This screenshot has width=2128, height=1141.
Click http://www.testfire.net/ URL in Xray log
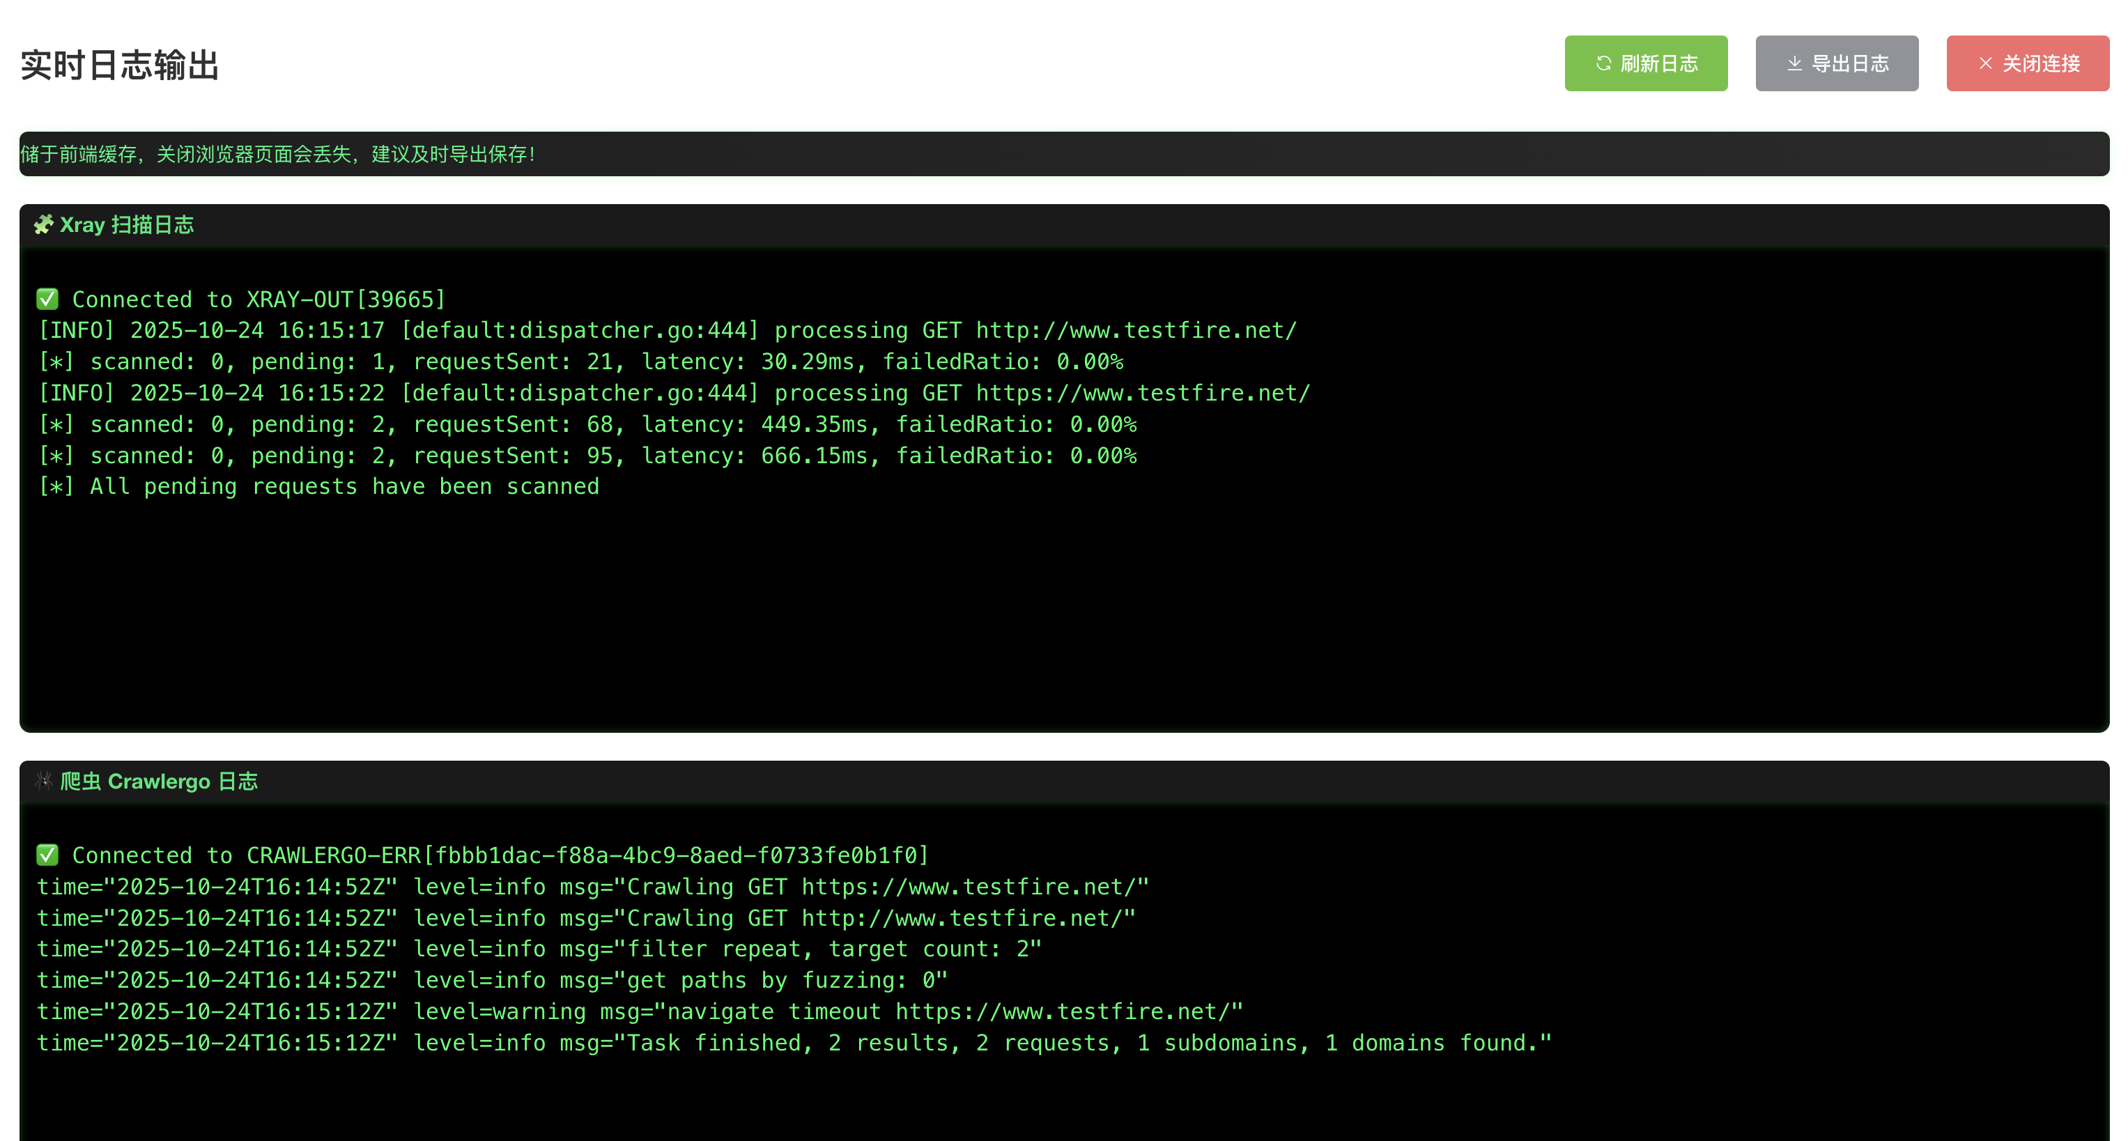pyautogui.click(x=1136, y=330)
